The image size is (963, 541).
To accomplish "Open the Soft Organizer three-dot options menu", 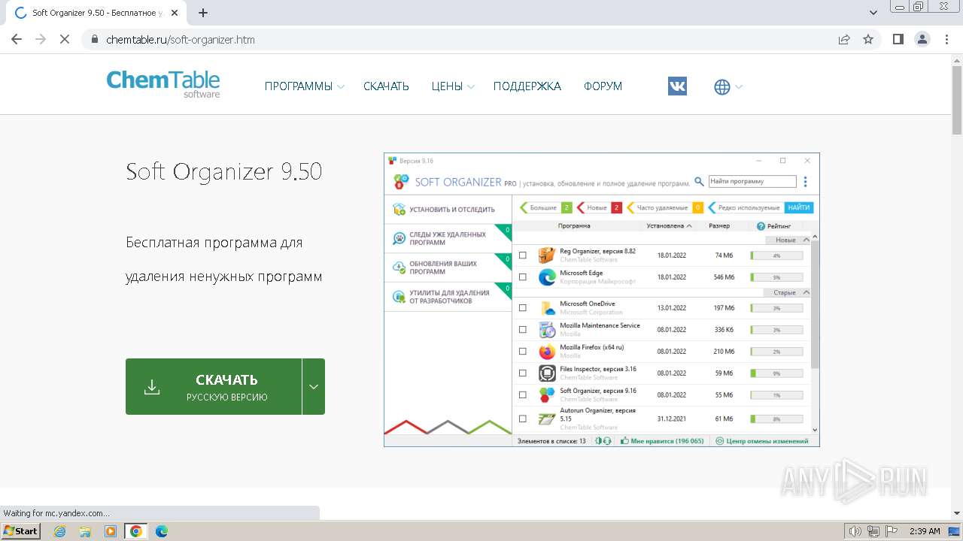I will pyautogui.click(x=805, y=182).
